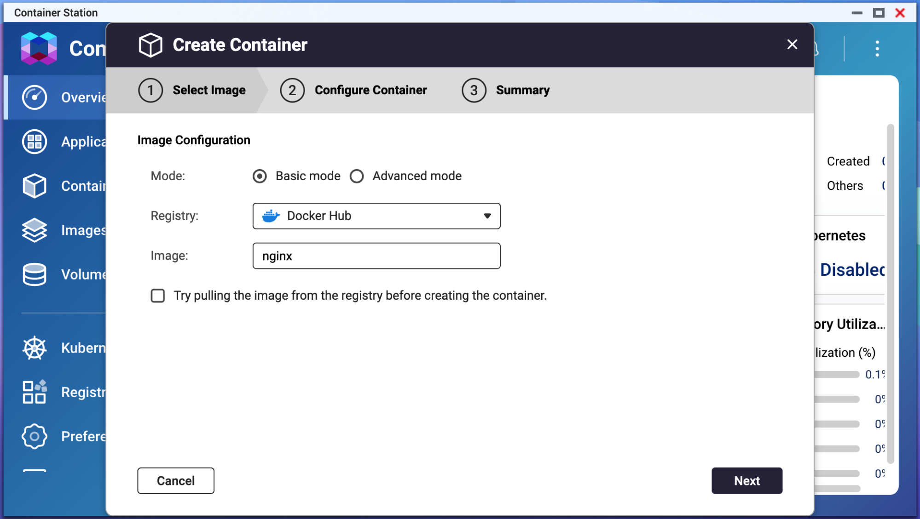
Task: Enable try pulling image checkbox
Action: 158,296
